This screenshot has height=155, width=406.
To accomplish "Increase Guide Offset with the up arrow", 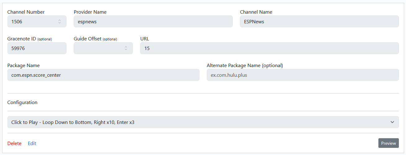I will (x=126, y=47).
